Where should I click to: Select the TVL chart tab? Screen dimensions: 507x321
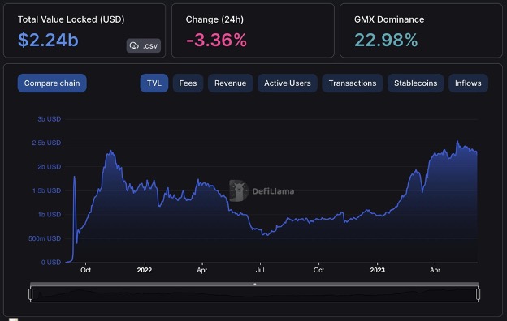pyautogui.click(x=154, y=83)
